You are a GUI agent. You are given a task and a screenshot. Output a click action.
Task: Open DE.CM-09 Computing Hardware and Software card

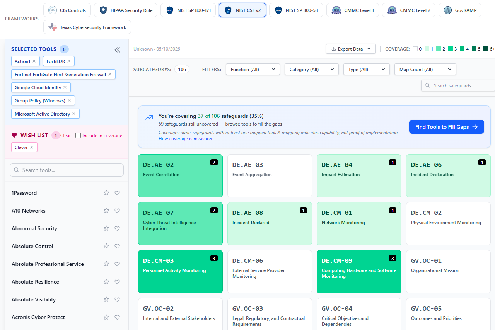click(x=359, y=272)
